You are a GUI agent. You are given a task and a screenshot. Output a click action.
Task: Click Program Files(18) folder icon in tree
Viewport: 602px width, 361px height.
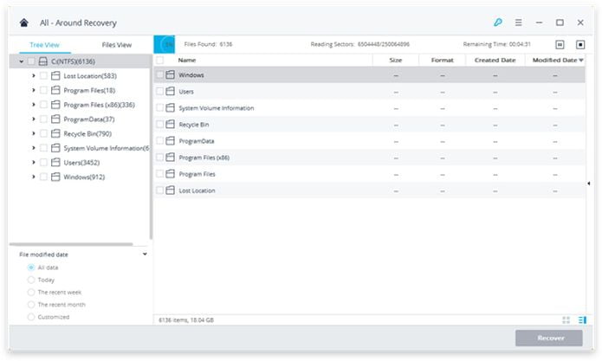55,90
